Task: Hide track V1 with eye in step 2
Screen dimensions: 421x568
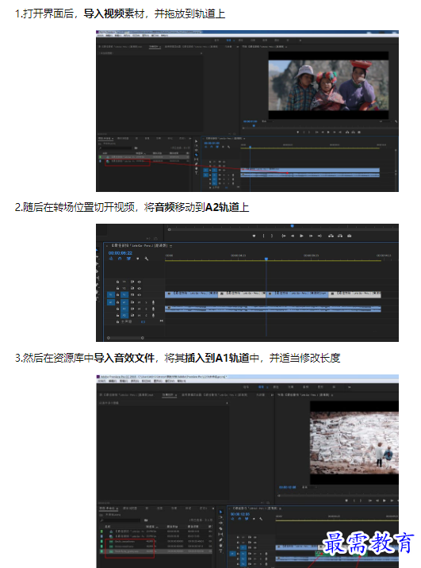Action: click(140, 295)
